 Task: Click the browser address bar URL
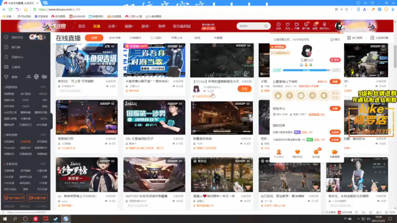click(x=59, y=9)
